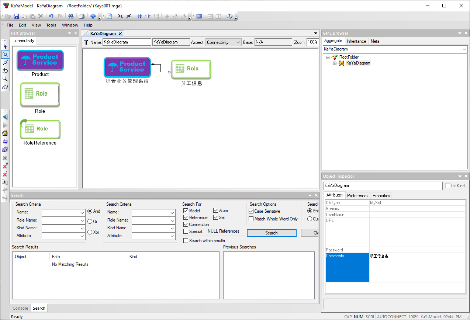Viewport: 470px width, 320px height.
Task: Check Search within results
Action: point(186,241)
